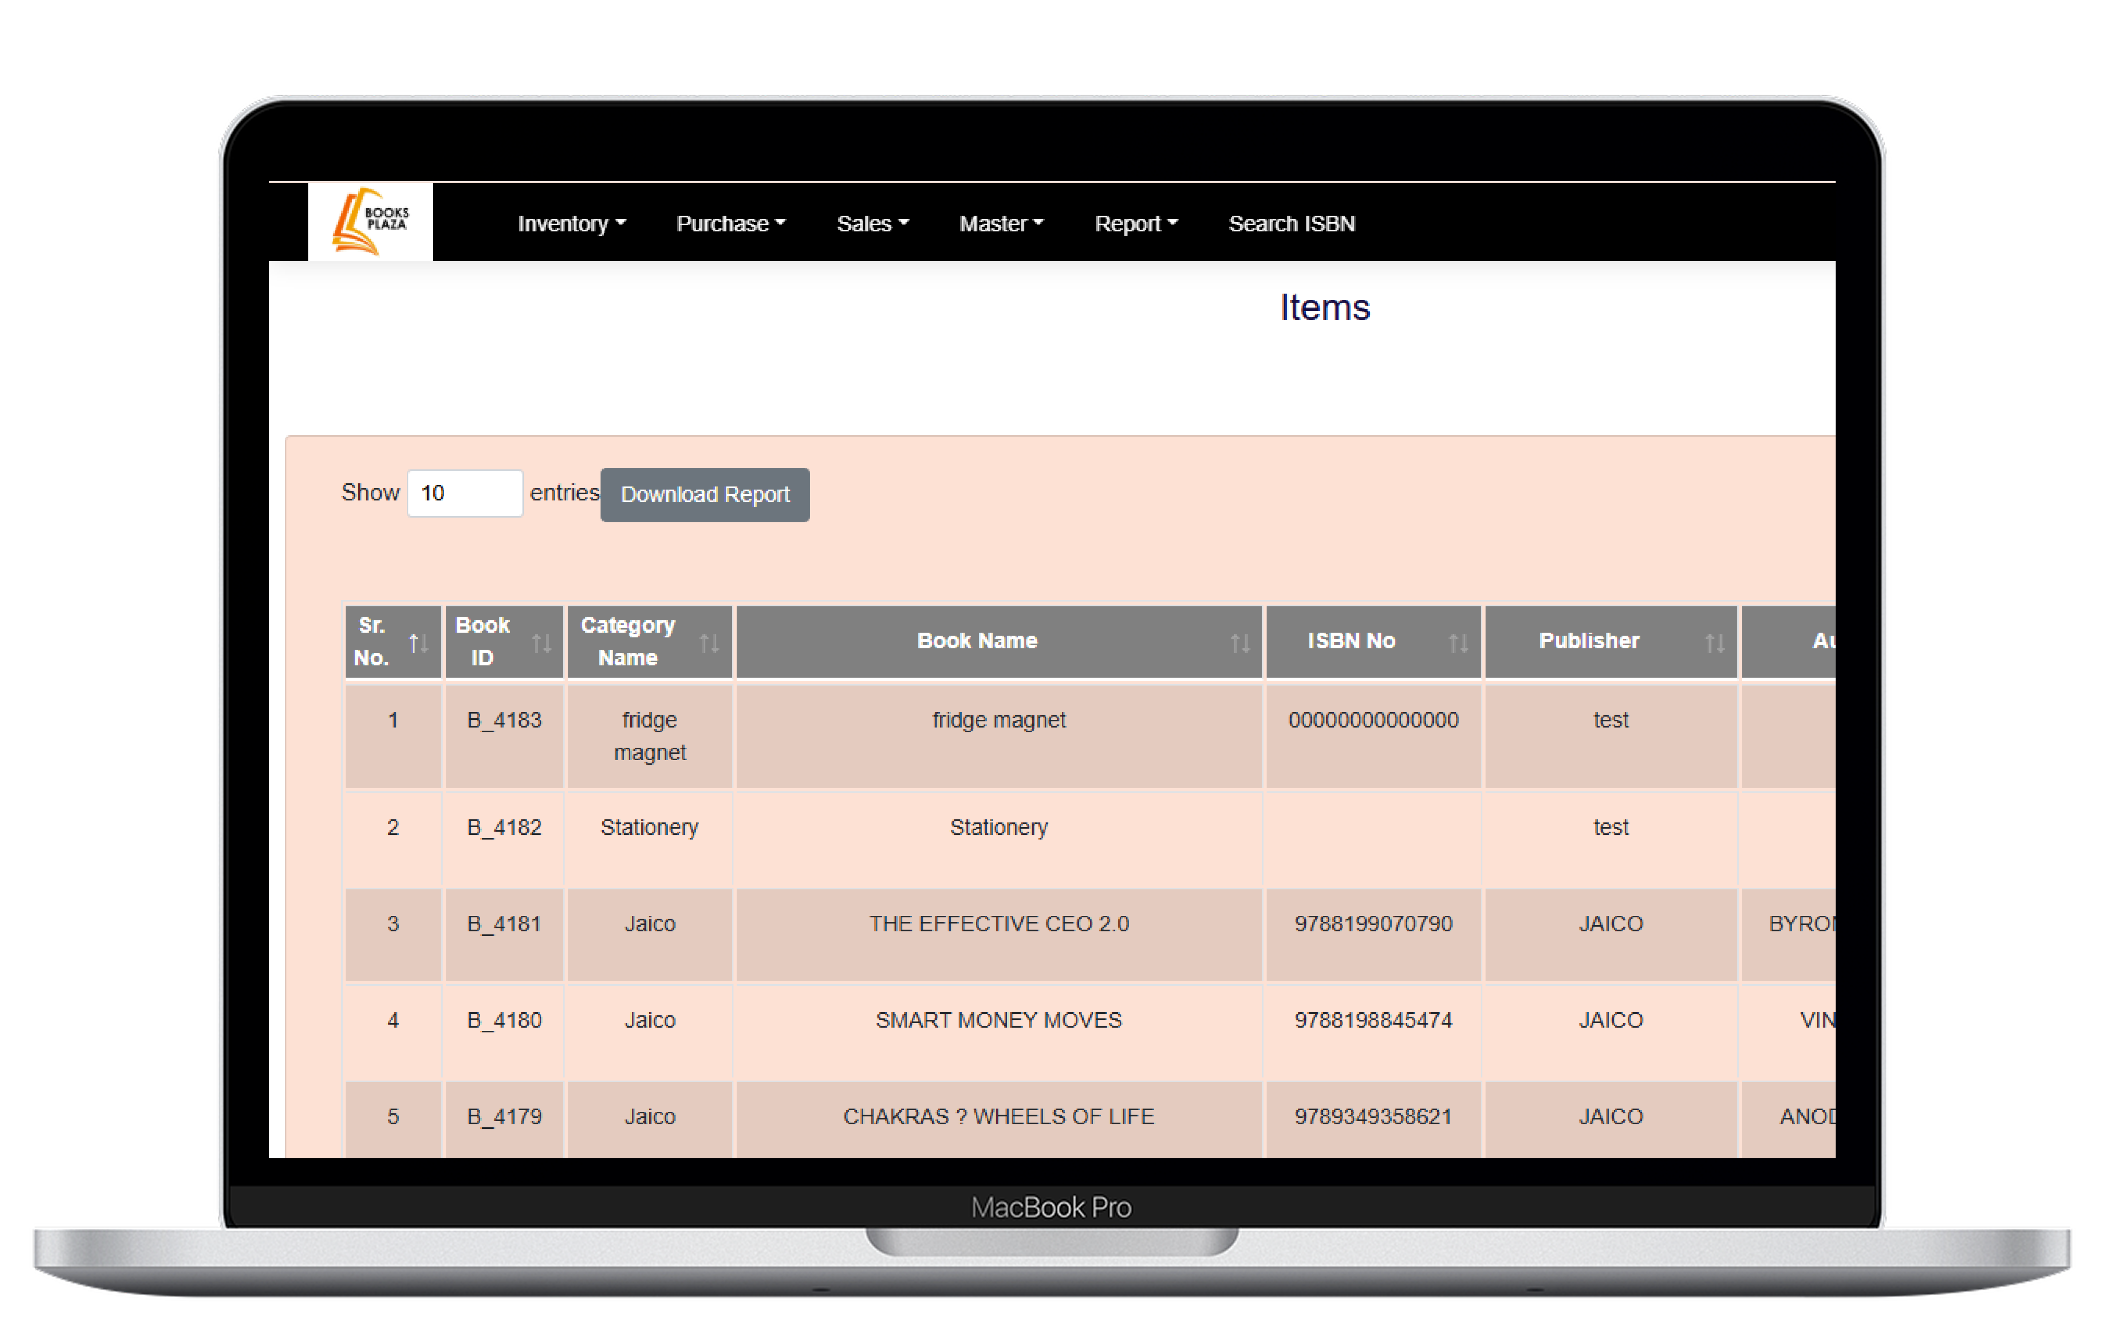Open the Report dropdown menu

(x=1136, y=224)
